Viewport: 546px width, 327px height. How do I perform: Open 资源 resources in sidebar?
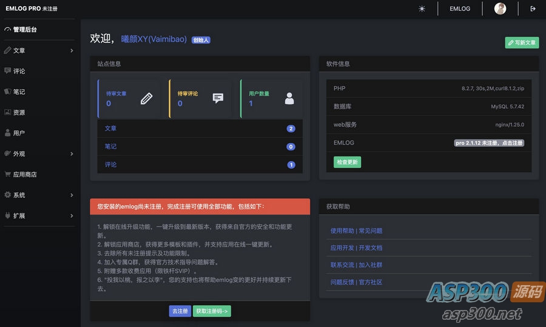(x=19, y=112)
